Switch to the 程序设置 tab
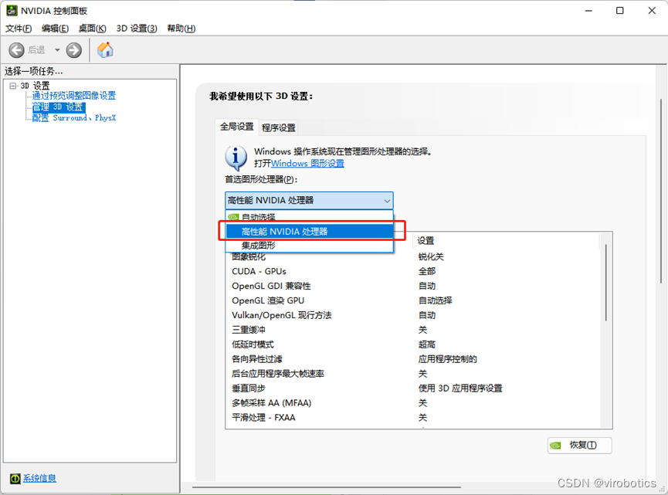The width and height of the screenshot is (668, 495). coord(278,127)
